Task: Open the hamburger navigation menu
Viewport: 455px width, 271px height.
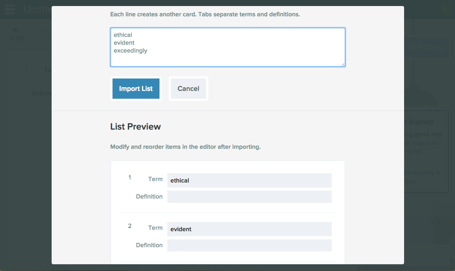Action: (9, 9)
